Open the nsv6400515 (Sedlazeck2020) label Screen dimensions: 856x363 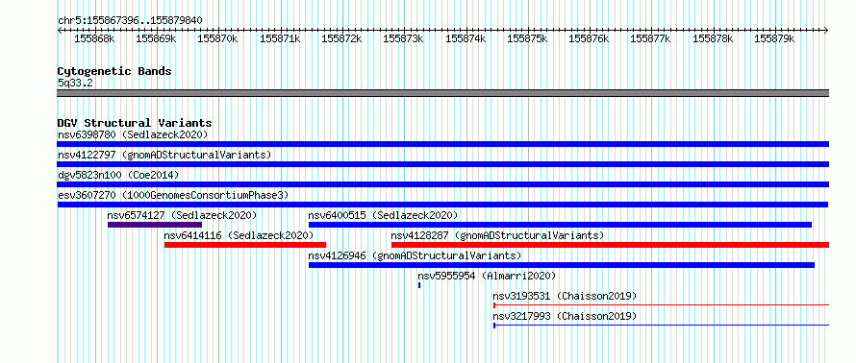383,215
